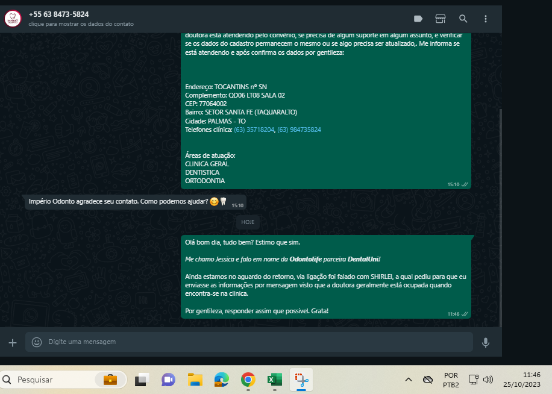
Task: Open Microsoft Edge from the taskbar
Action: 222,380
